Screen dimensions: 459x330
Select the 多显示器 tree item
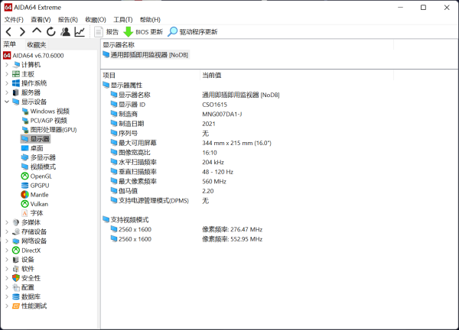pyautogui.click(x=38, y=157)
